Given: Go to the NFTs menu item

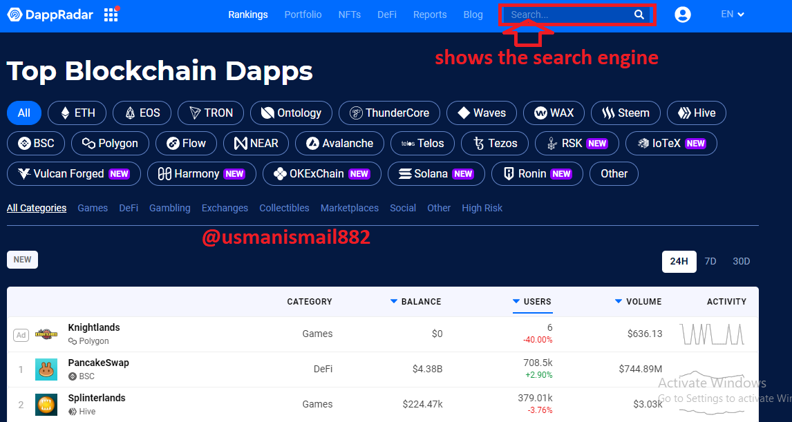Looking at the screenshot, I should (x=350, y=15).
